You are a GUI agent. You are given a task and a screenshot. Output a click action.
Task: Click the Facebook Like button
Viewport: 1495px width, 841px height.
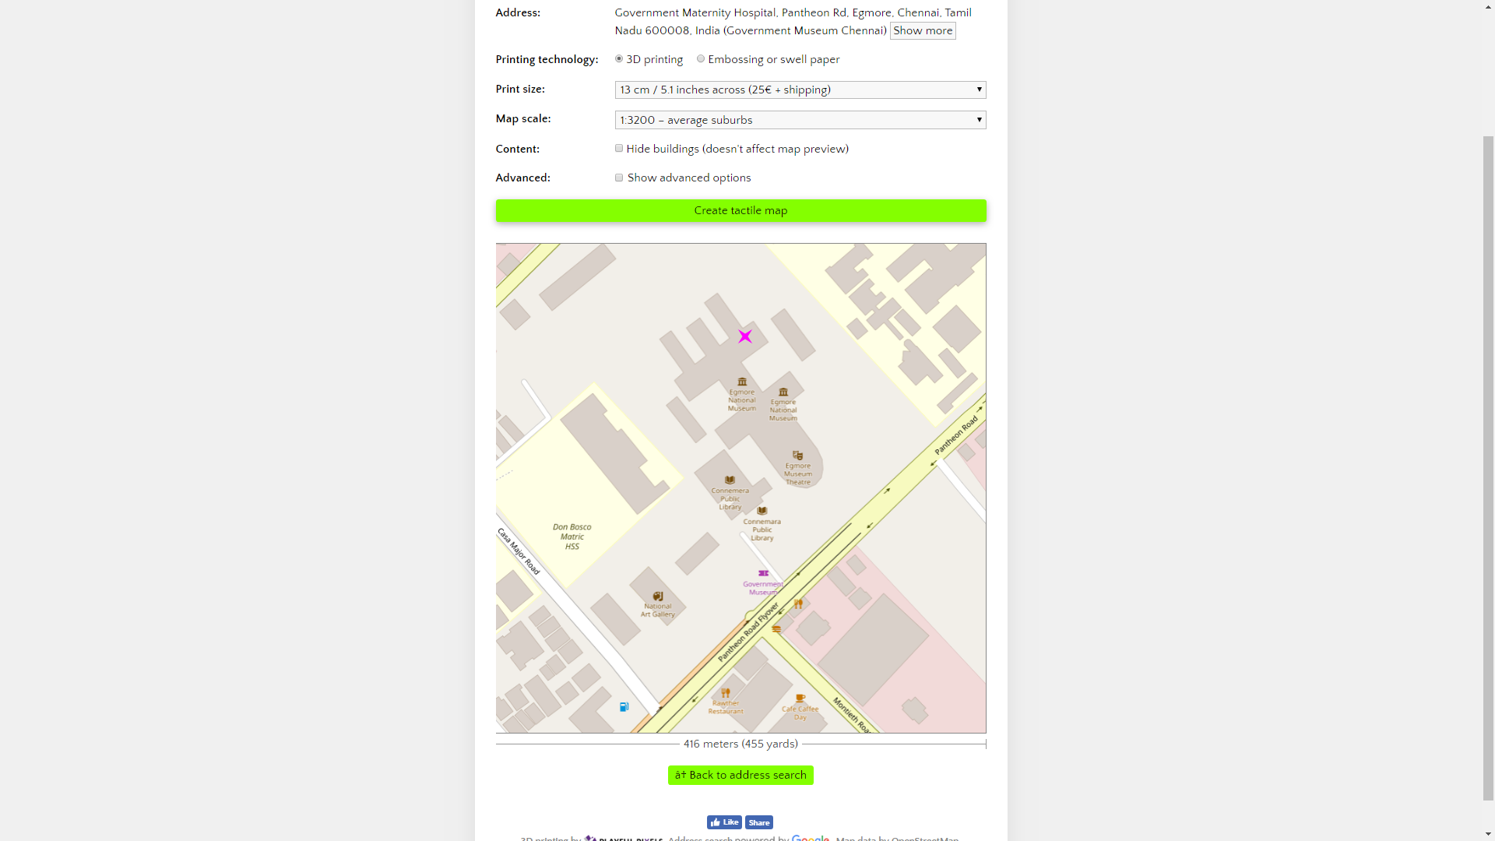point(724,822)
